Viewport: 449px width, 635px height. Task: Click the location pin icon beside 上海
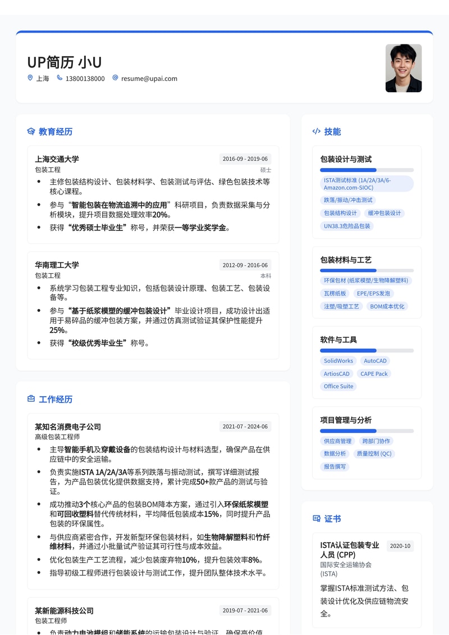point(30,78)
